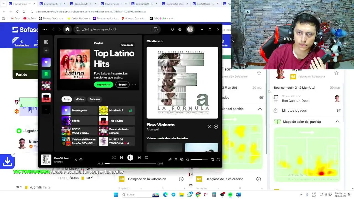
Task: Open Spotify profile avatar menu
Action: [x=190, y=29]
